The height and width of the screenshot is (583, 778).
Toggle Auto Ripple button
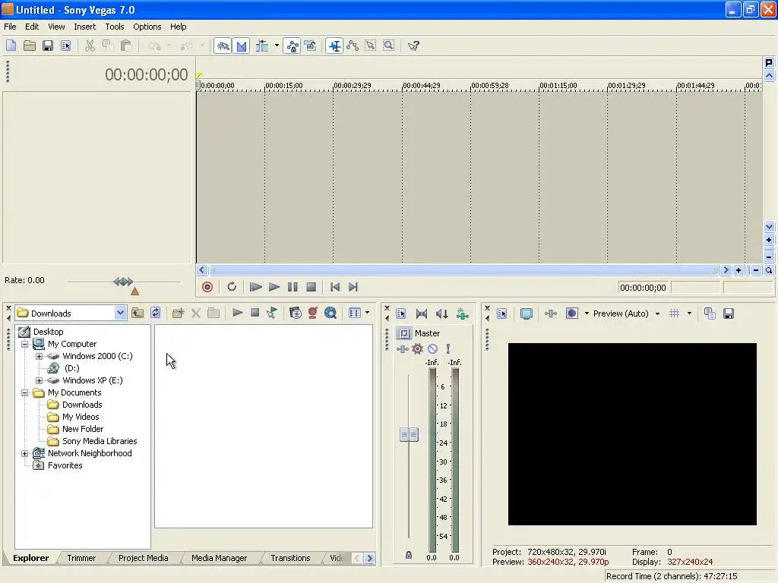262,46
